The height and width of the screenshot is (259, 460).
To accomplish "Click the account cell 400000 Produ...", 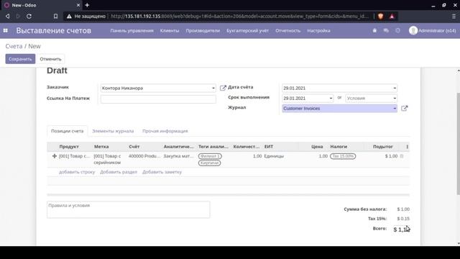I will (x=144, y=156).
